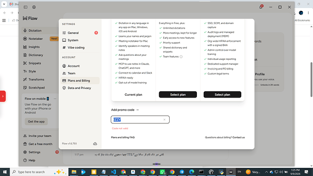Click the Settings gear in Flow sidebar
The height and width of the screenshot is (176, 313).
pos(25,152)
